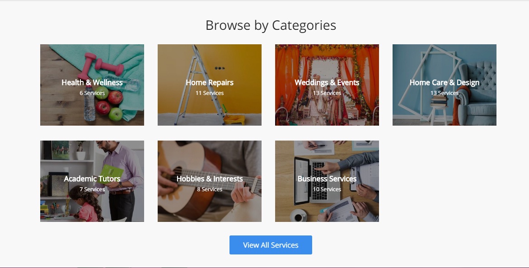The height and width of the screenshot is (268, 529).
Task: Click the 7 Services count text
Action: click(92, 189)
